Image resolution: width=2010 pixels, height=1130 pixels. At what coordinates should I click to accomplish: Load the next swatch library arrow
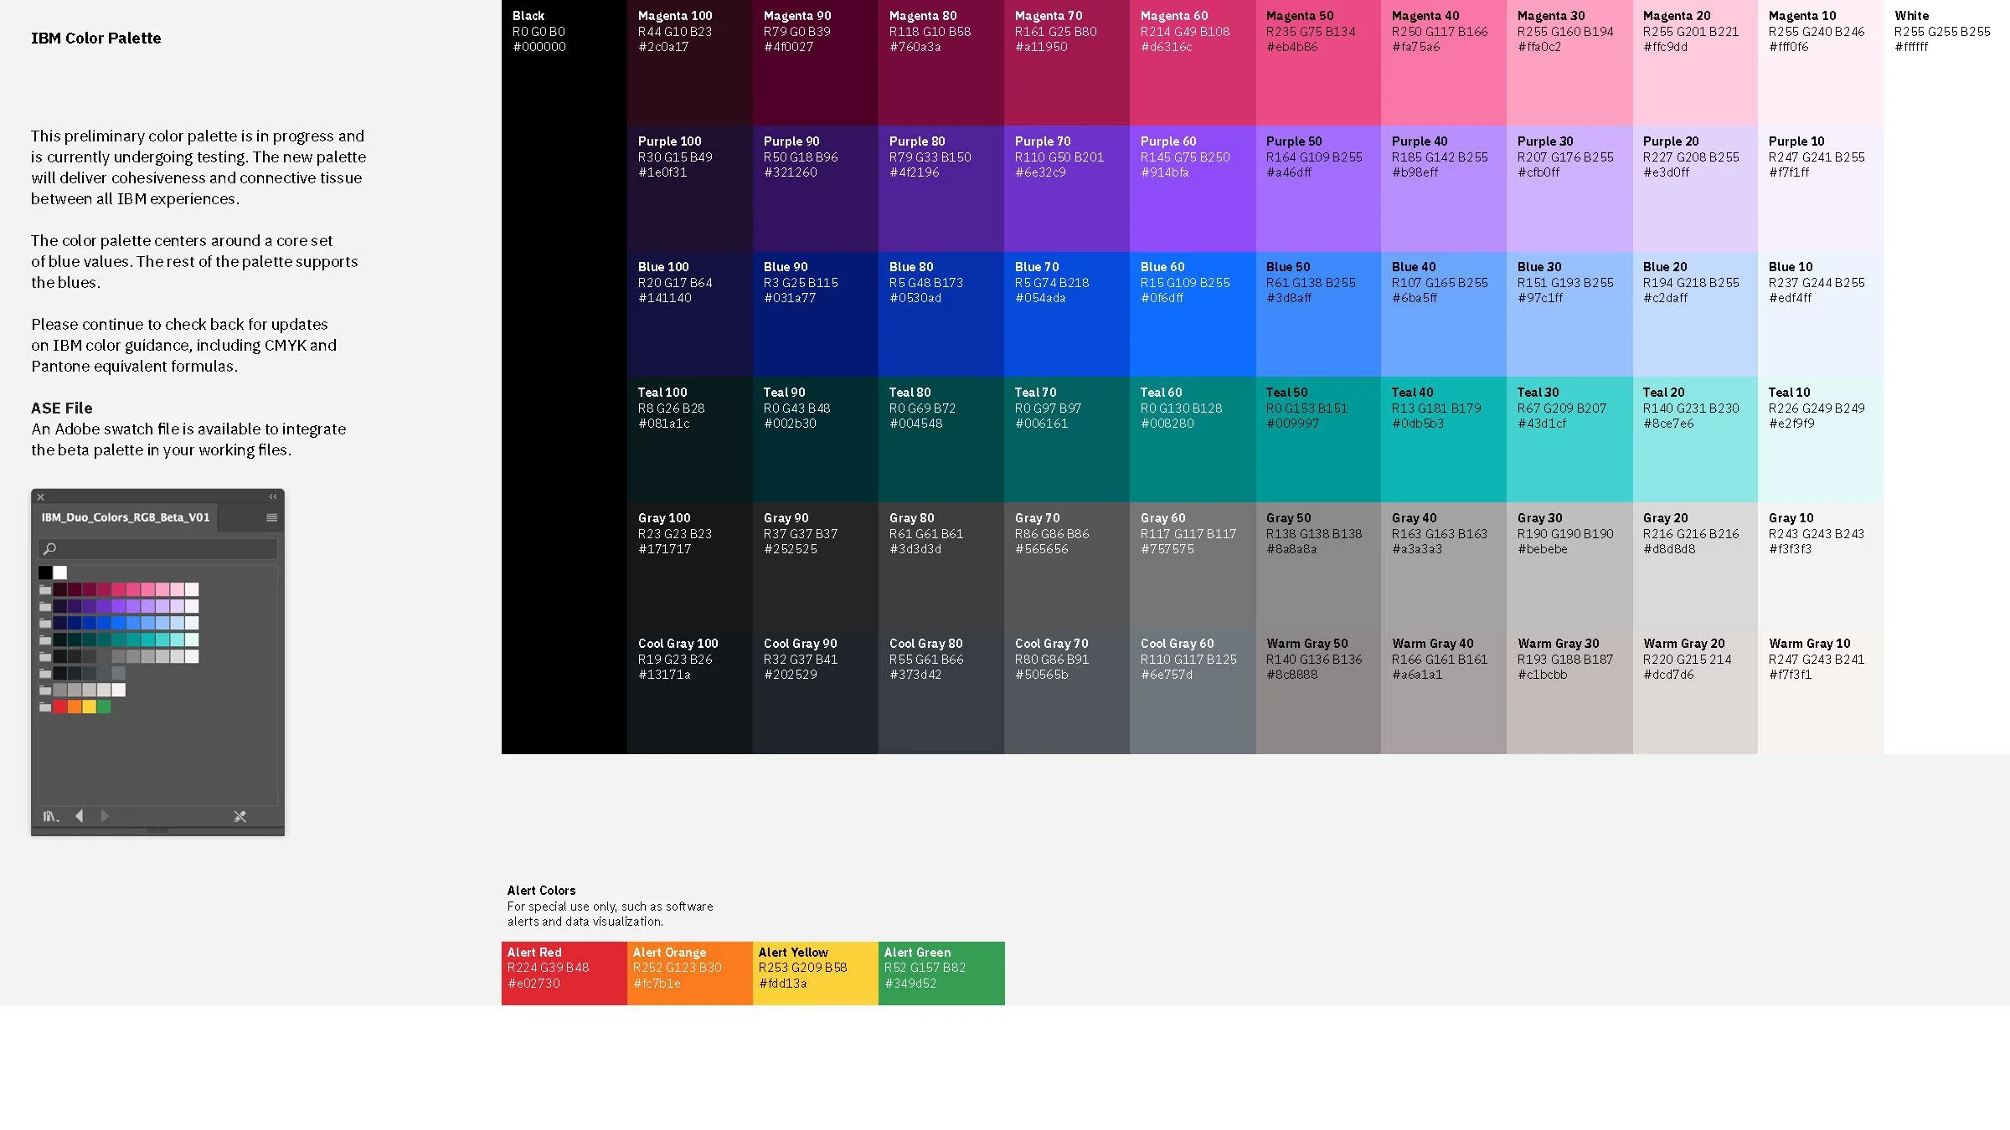[105, 816]
